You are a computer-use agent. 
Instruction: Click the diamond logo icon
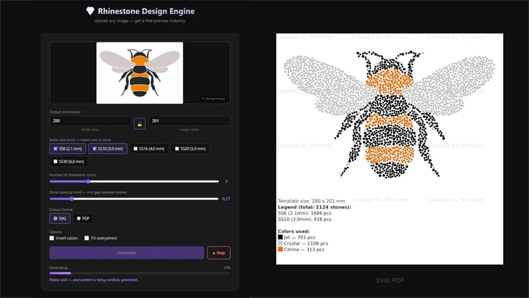click(x=90, y=11)
